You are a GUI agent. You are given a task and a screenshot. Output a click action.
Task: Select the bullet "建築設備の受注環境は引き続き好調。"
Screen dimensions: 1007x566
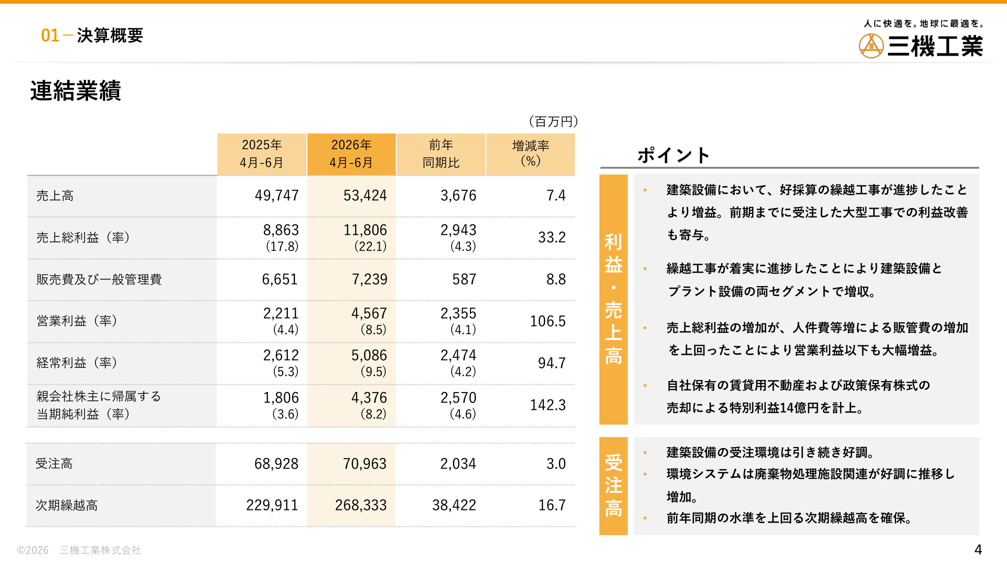770,452
